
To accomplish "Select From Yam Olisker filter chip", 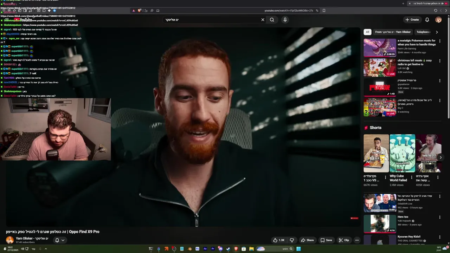I will tap(393, 32).
